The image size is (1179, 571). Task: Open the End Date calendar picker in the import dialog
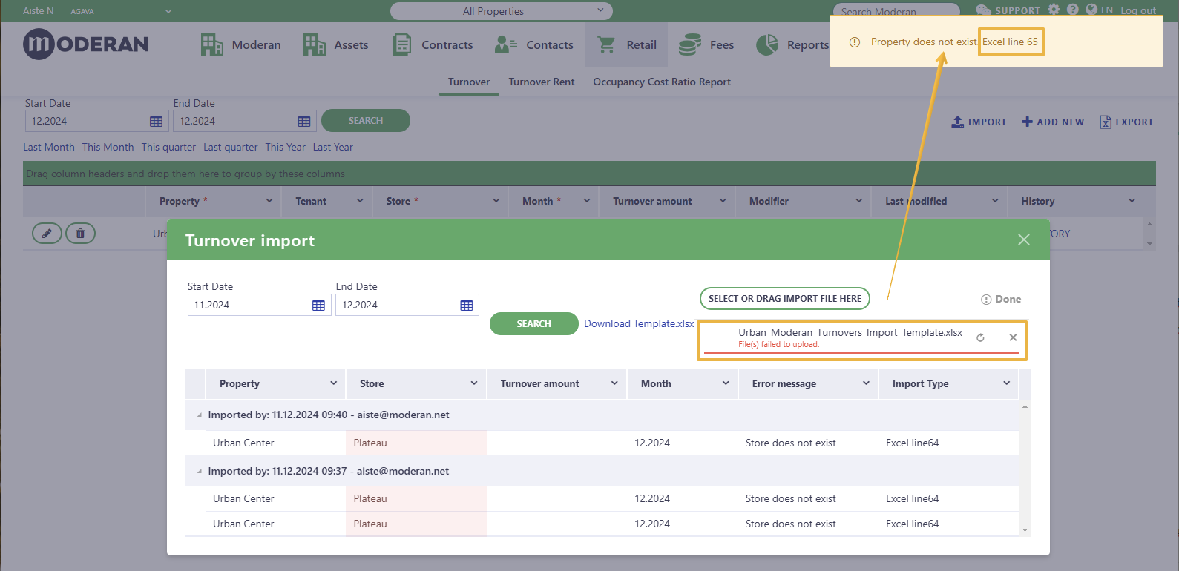coord(467,306)
